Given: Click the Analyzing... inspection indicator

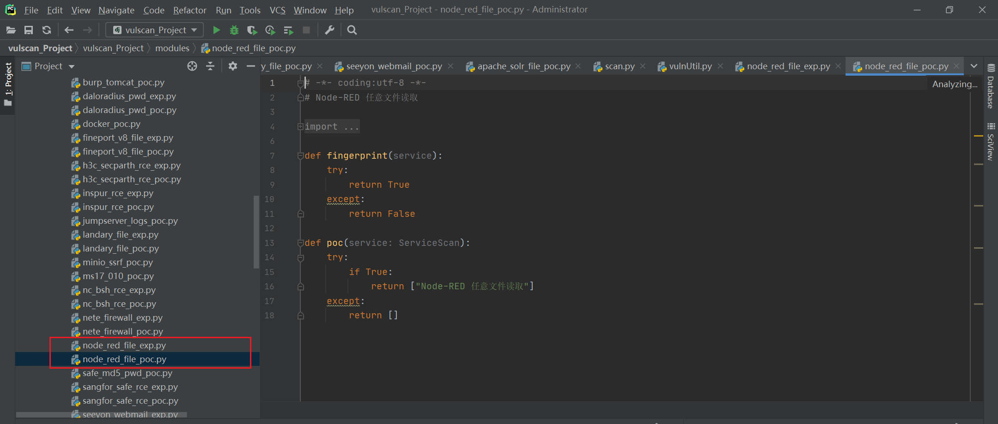Looking at the screenshot, I should [955, 84].
